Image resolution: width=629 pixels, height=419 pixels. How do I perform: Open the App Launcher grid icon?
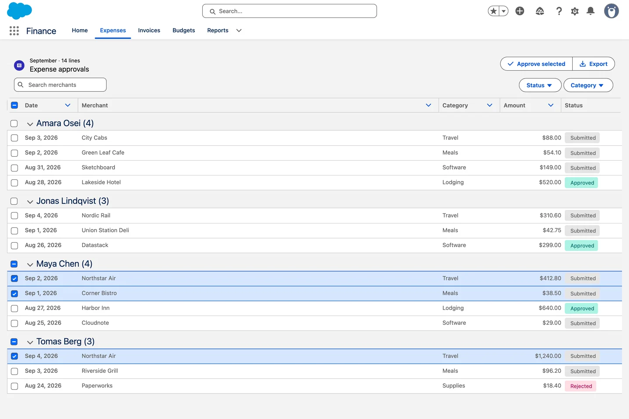tap(14, 31)
